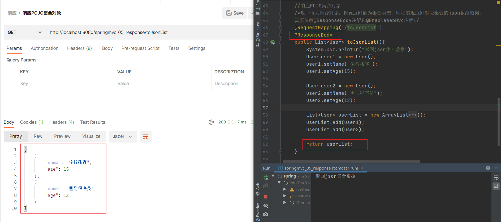
Task: Click the 200 OK response status
Action: [x=226, y=122]
